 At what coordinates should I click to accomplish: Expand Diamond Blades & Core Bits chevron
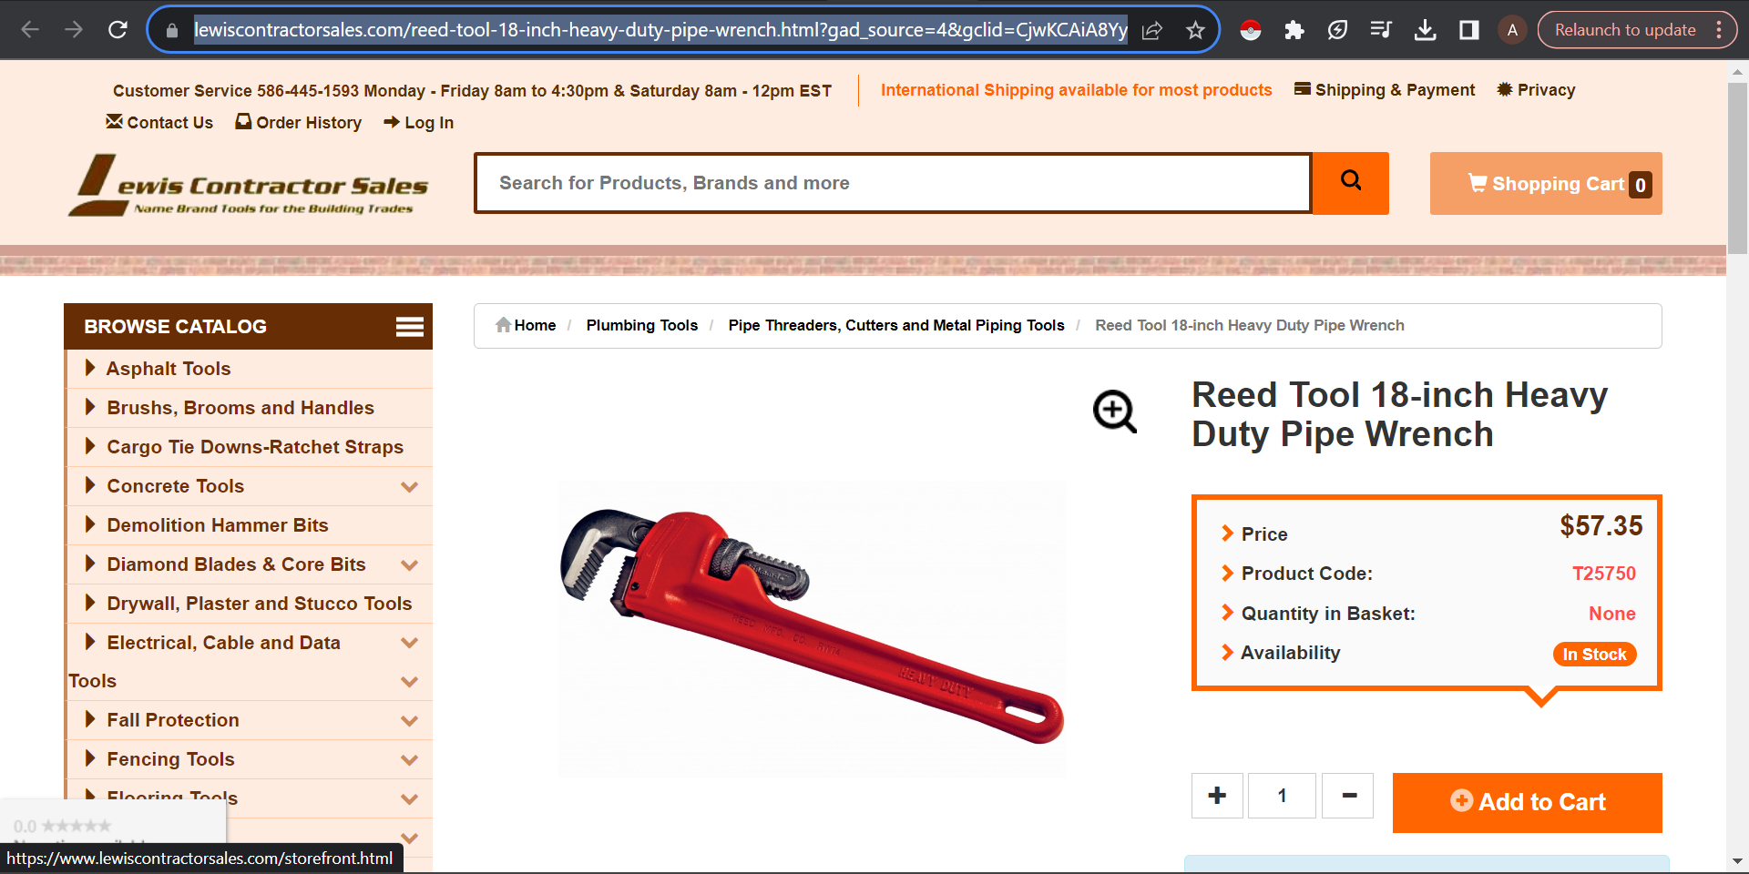(410, 565)
